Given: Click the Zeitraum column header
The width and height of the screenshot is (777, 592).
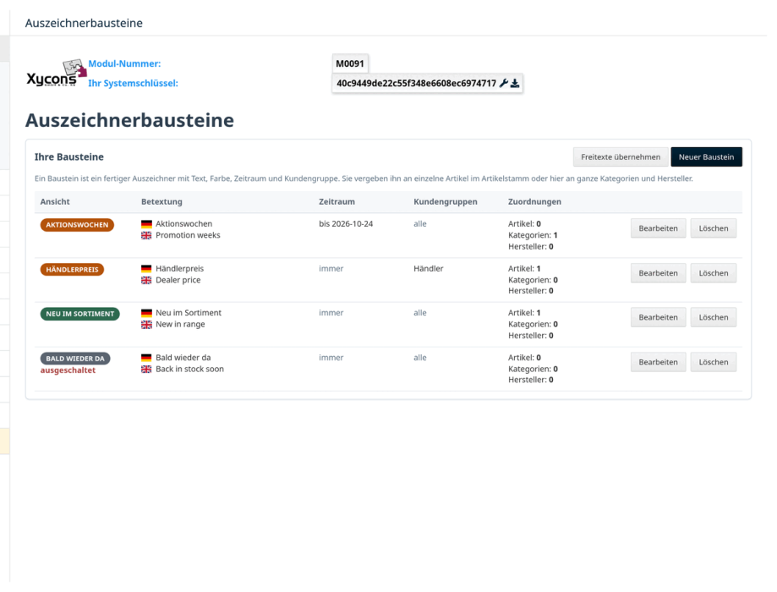Looking at the screenshot, I should [x=337, y=202].
